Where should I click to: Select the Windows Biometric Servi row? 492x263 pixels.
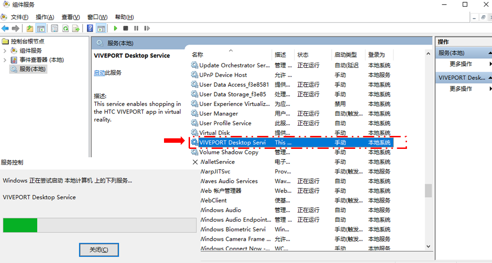[297, 230]
